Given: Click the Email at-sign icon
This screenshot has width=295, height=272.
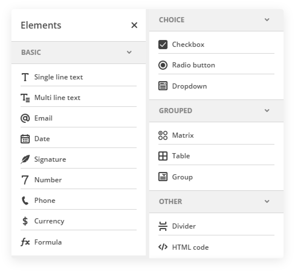Looking at the screenshot, I should pyautogui.click(x=25, y=118).
